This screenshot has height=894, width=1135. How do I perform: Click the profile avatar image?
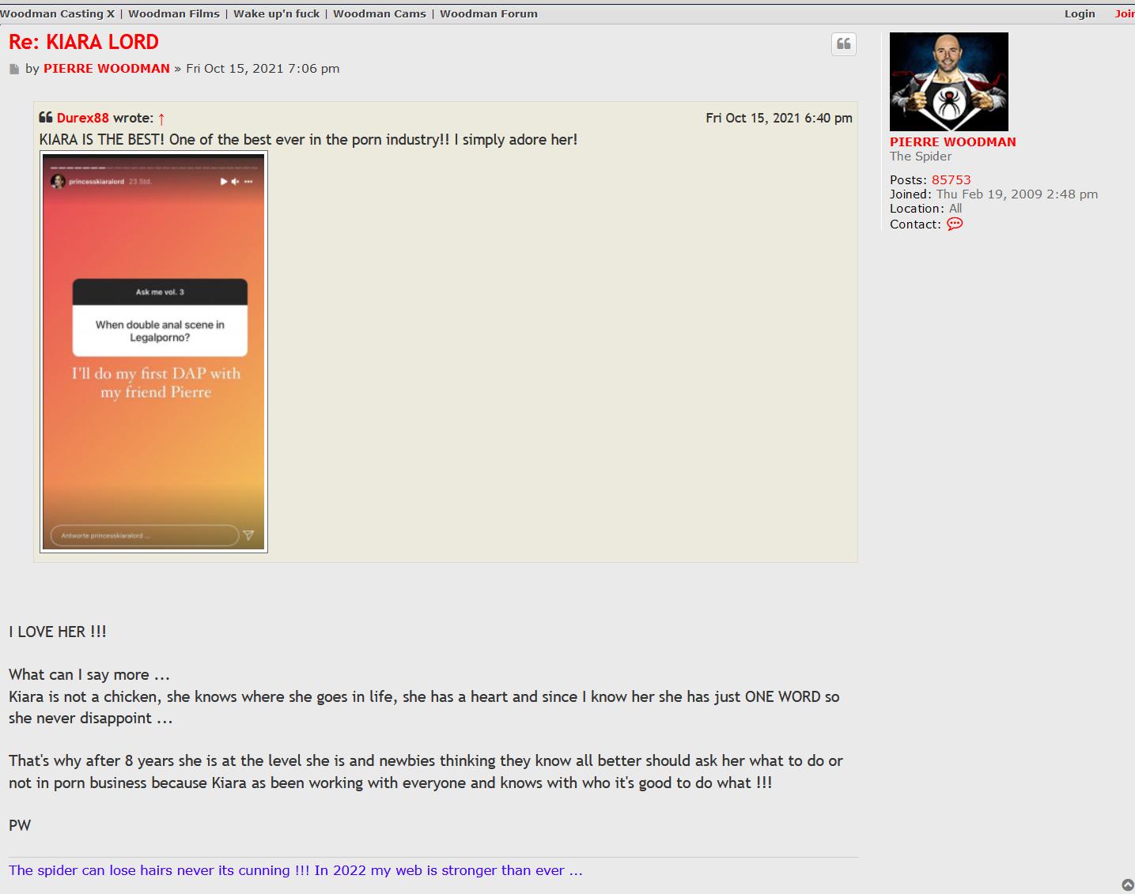(x=948, y=81)
